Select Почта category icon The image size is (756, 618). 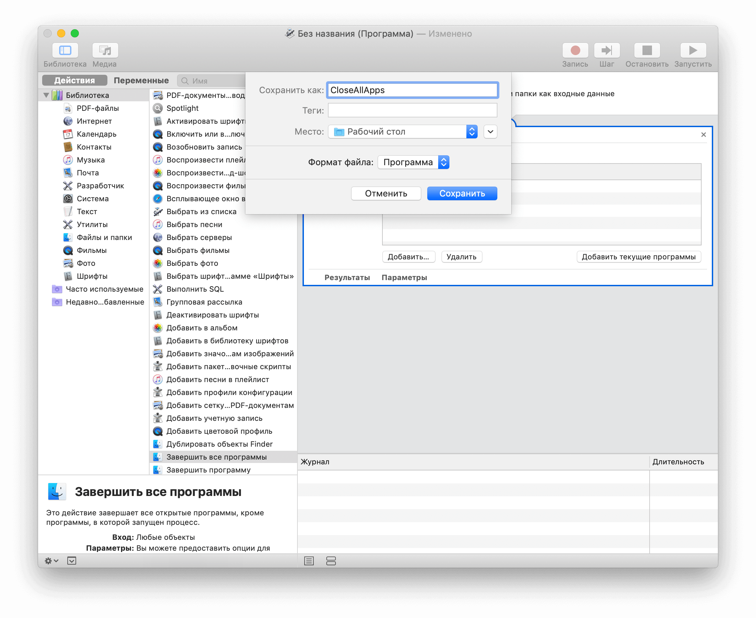tap(68, 173)
